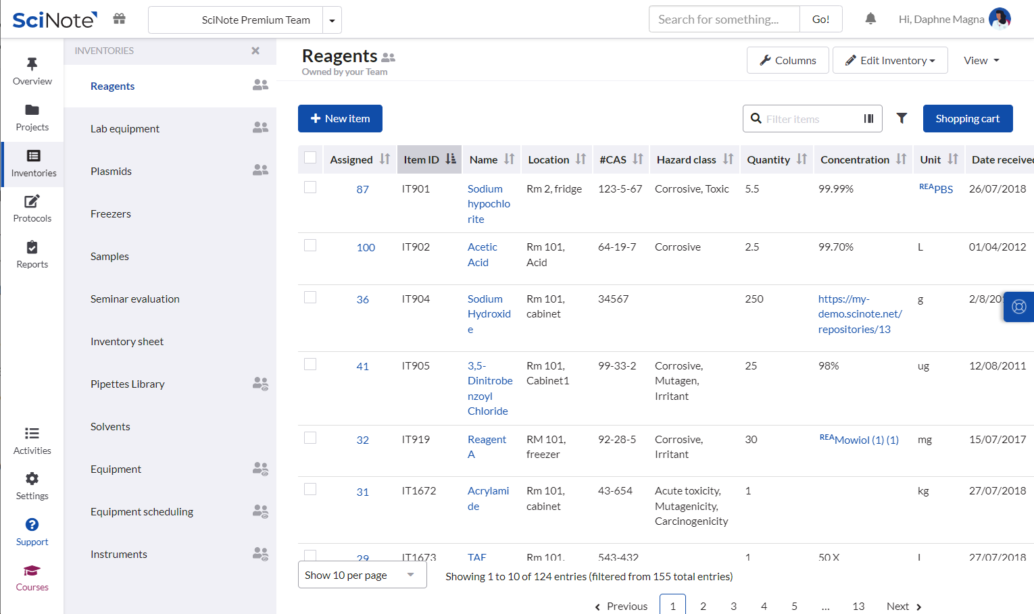Screen dimensions: 1034x614
Task: Open notifications bell icon
Action: 870,19
